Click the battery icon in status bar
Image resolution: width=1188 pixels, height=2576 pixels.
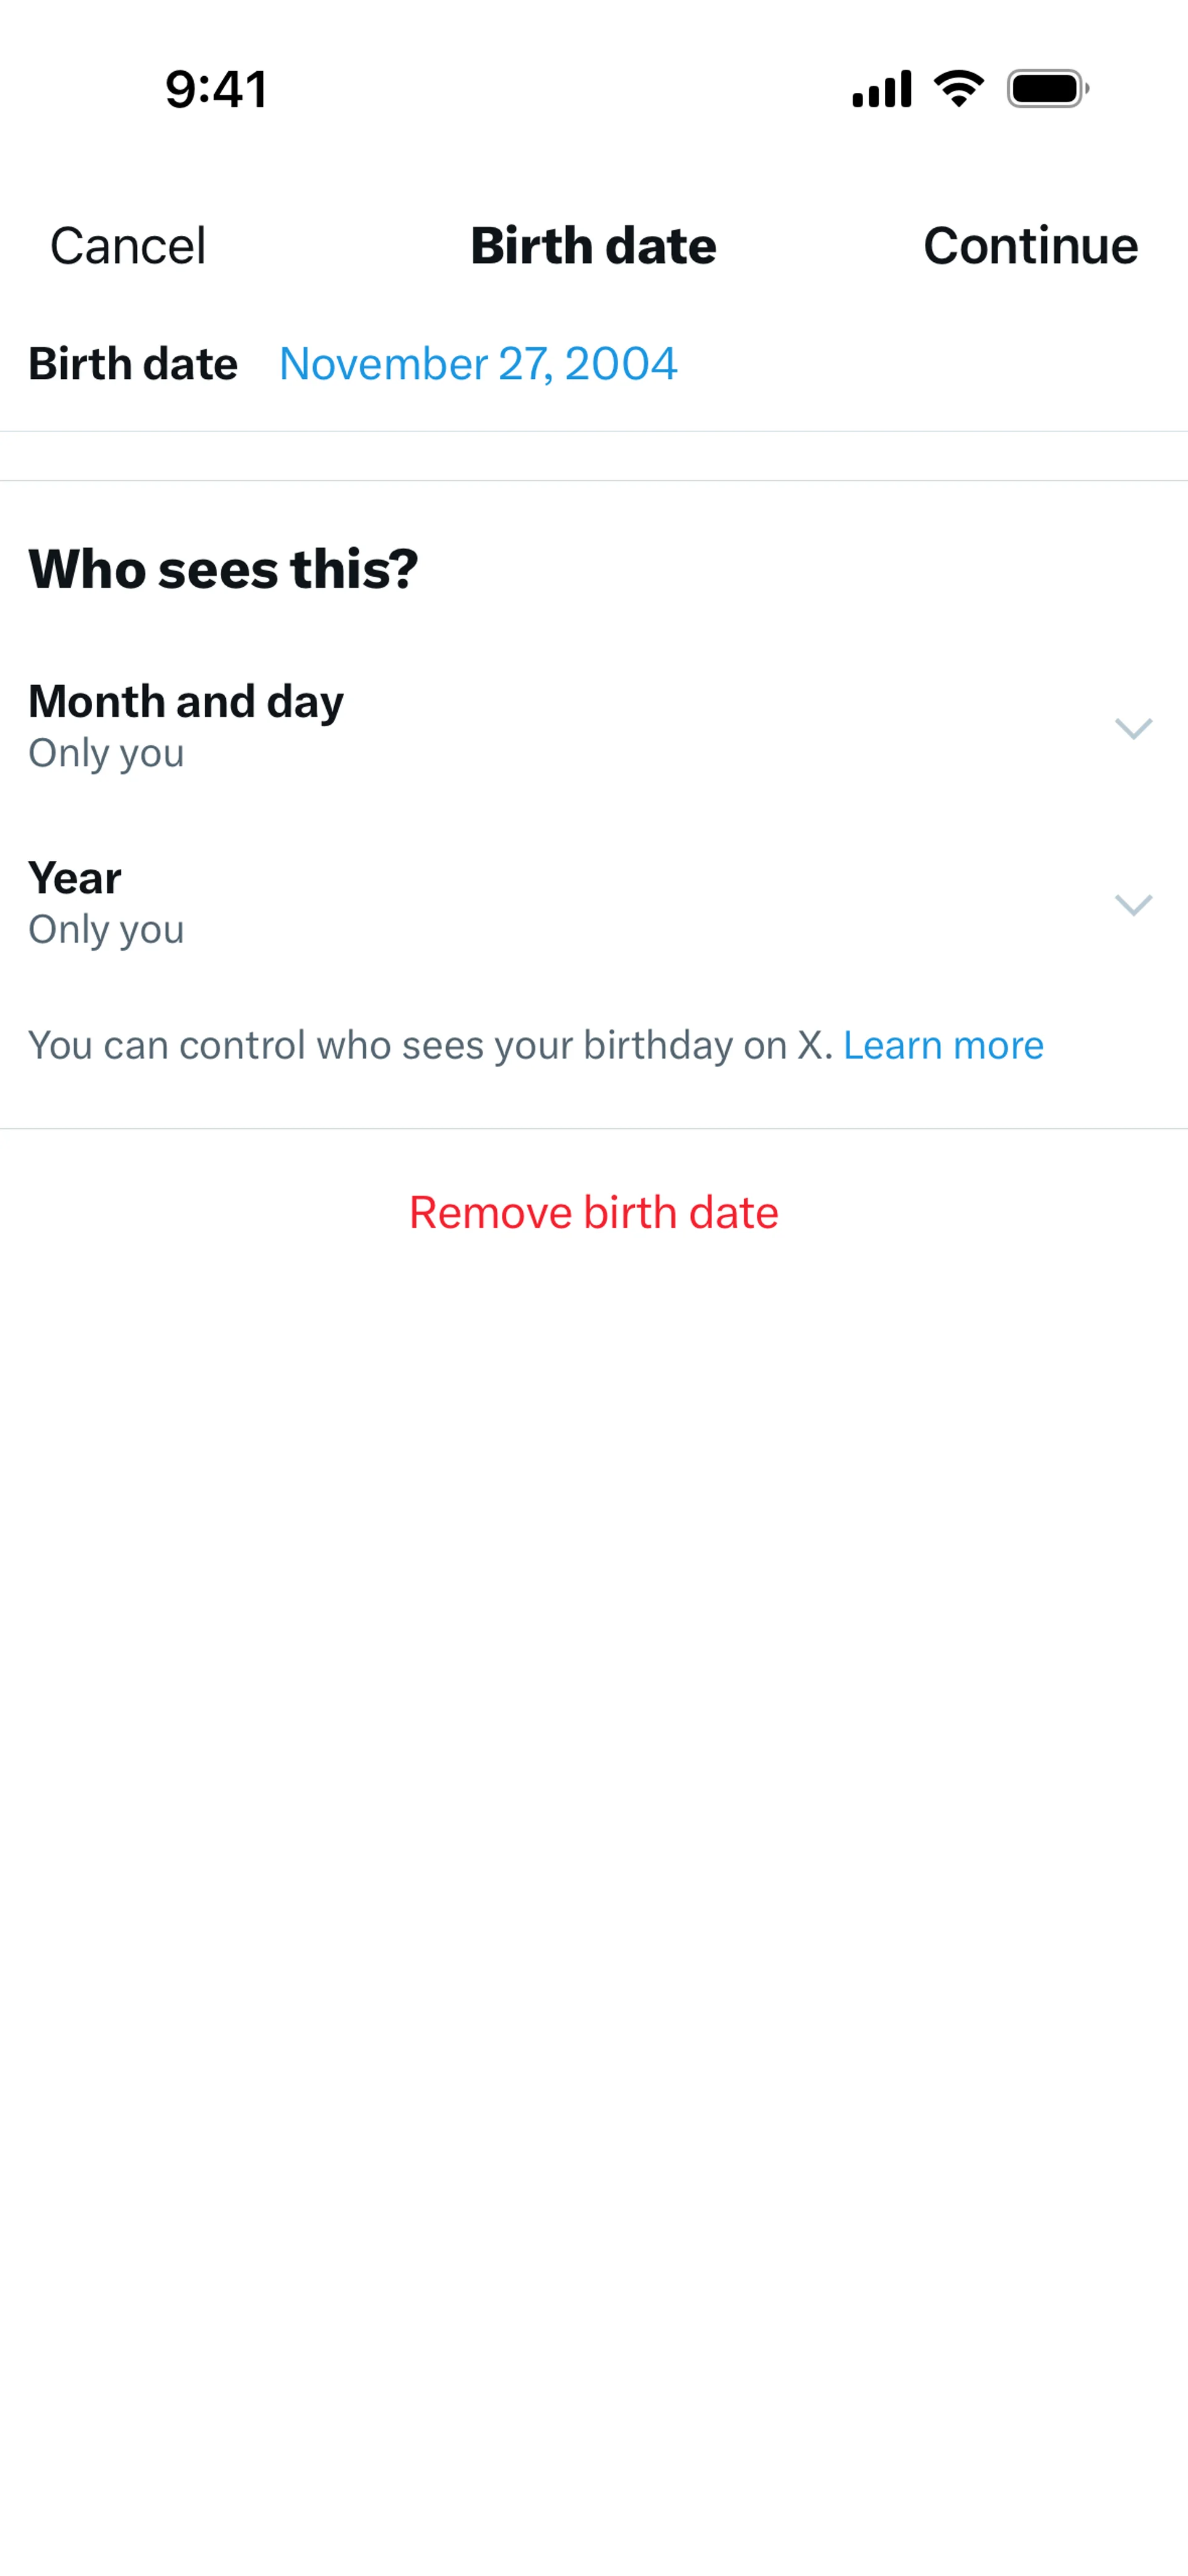pyautogui.click(x=1047, y=89)
